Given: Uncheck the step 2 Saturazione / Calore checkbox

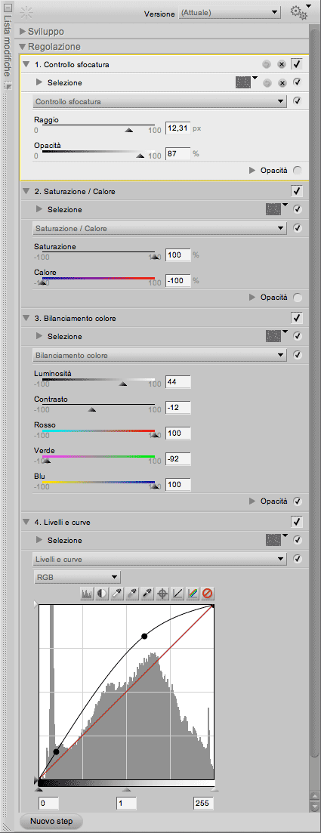Looking at the screenshot, I should pyautogui.click(x=297, y=191).
